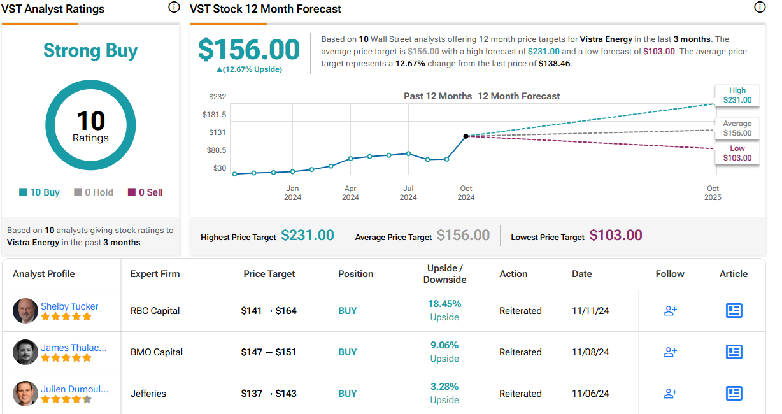This screenshot has width=782, height=414.
Task: Click the Date column header
Action: coord(582,274)
